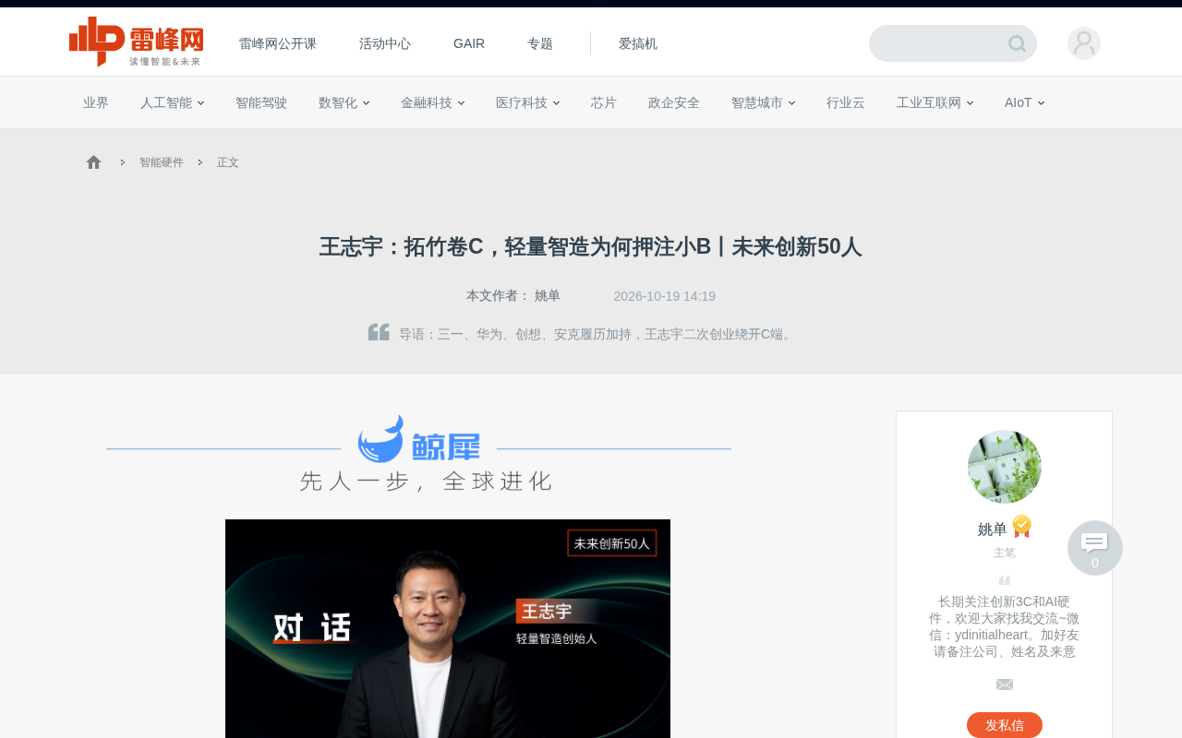Expand the 人工智能 dropdown menu
Screen dimensions: 1182x738
pyautogui.click(x=172, y=102)
